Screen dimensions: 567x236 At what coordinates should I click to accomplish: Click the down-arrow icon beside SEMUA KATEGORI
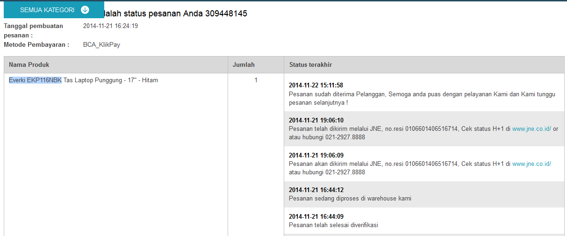(x=85, y=10)
